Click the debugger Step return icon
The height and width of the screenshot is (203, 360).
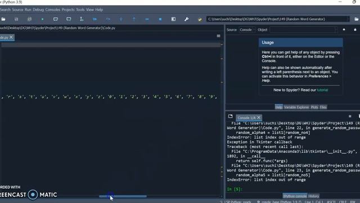[134, 19]
